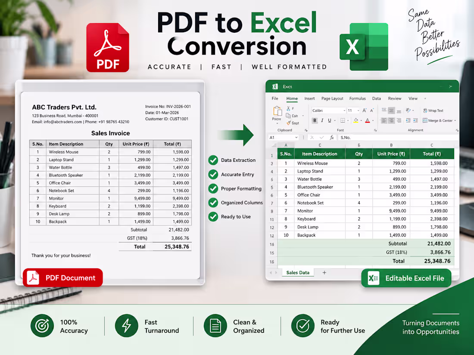Increase font size with larger A icon
The image size is (474, 355).
click(364, 111)
